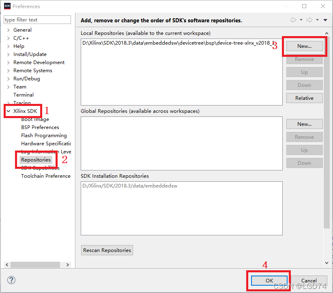Open Boot Image preferences page

[x=35, y=119]
